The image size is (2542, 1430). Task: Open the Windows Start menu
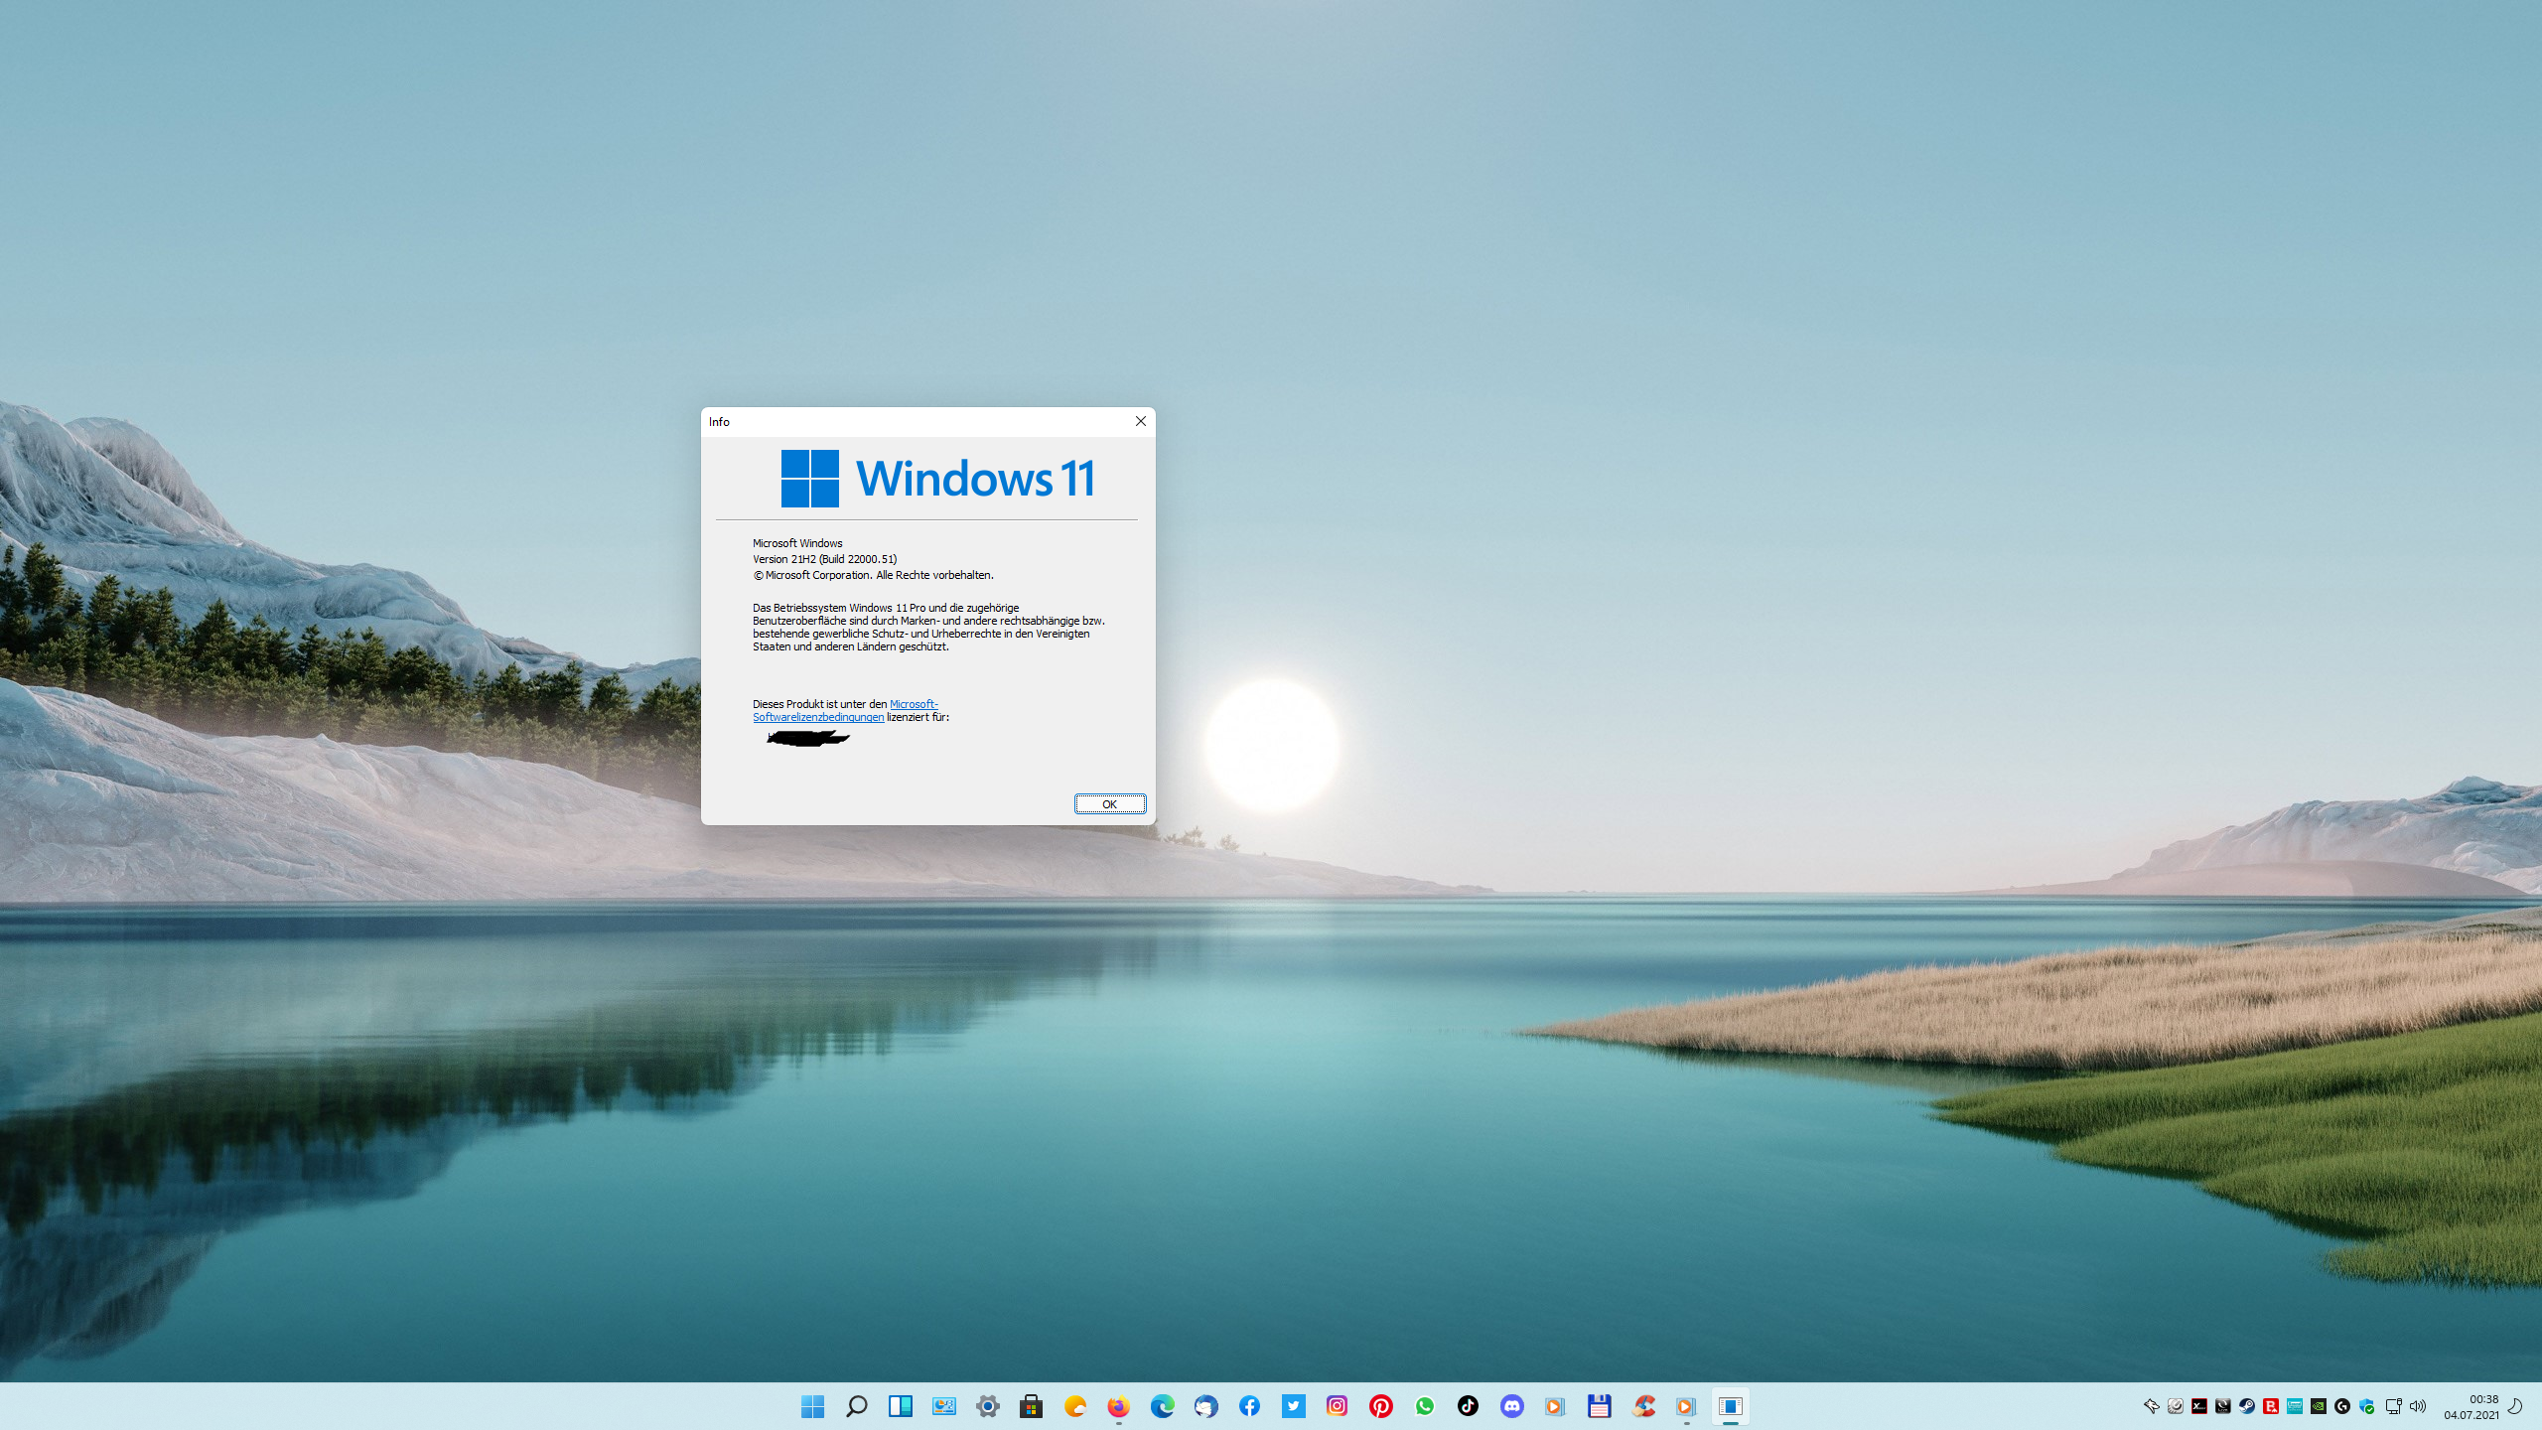point(812,1406)
